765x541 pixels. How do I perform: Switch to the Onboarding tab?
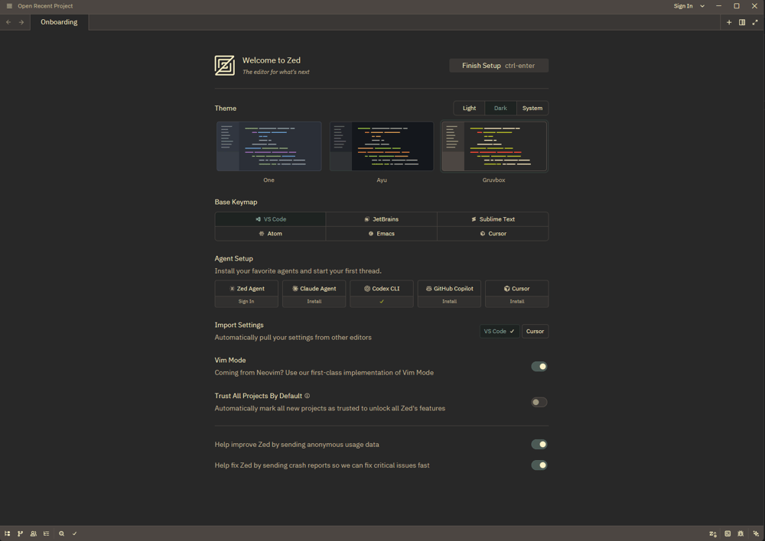click(x=59, y=22)
